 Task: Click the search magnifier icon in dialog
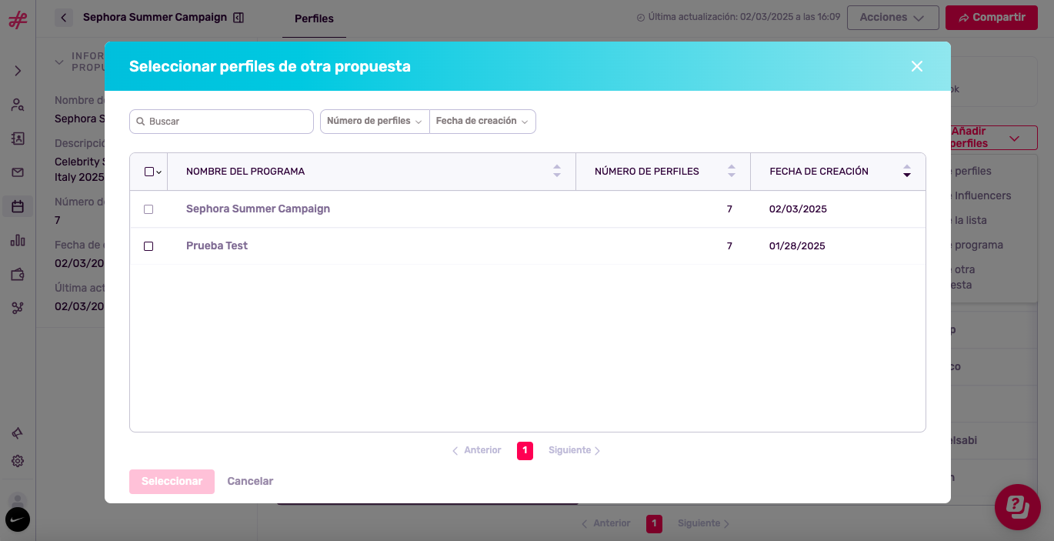pyautogui.click(x=141, y=122)
